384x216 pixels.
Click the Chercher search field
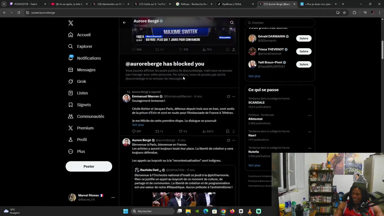(x=280, y=23)
